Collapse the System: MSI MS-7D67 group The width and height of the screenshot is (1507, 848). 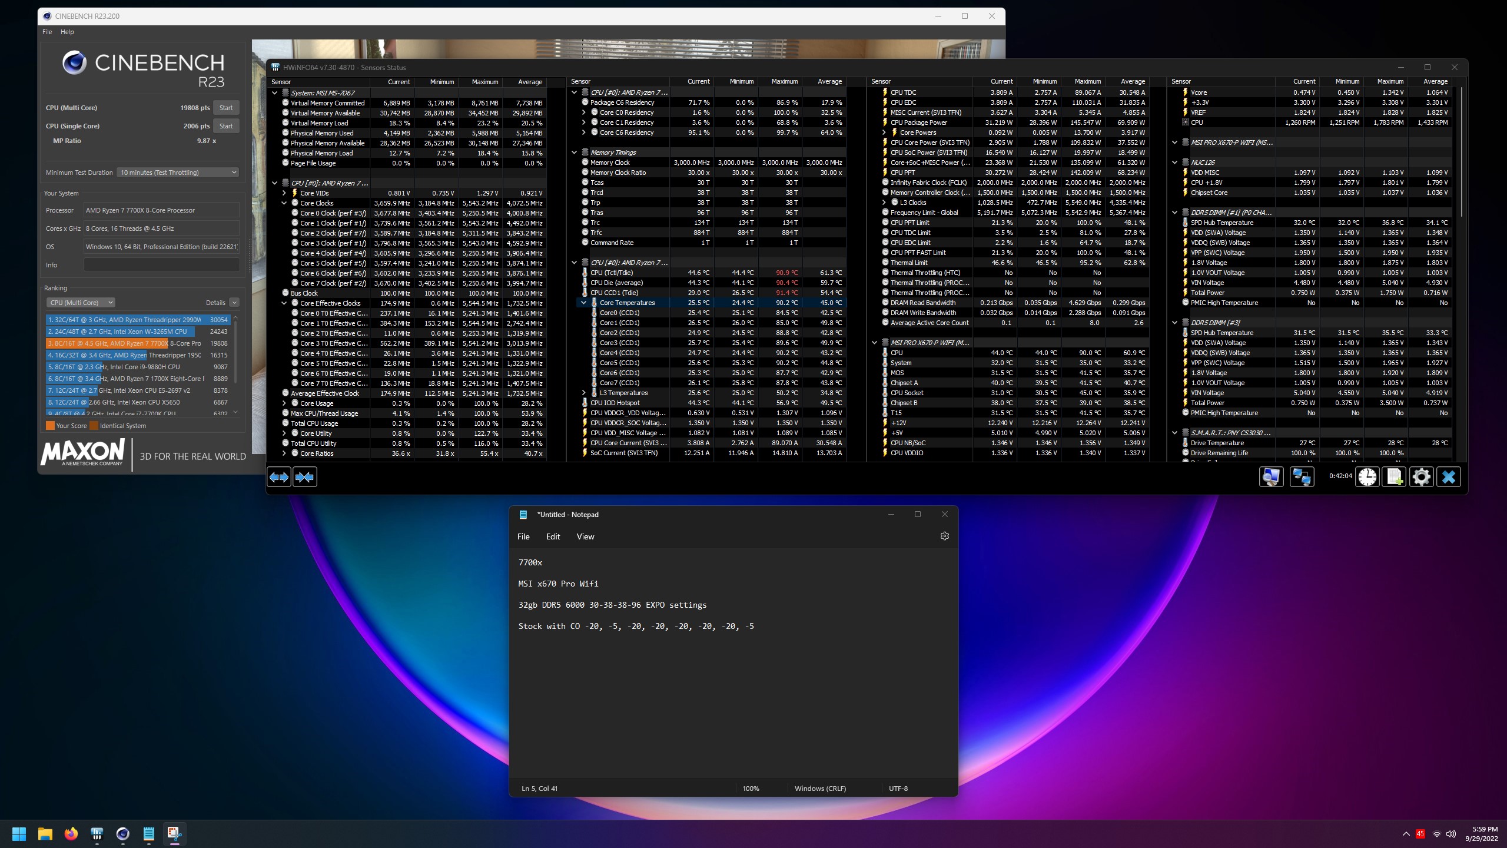click(274, 93)
